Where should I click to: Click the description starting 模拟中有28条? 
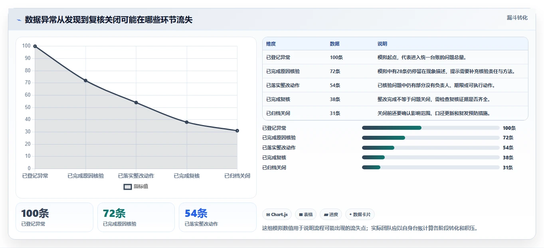point(446,71)
